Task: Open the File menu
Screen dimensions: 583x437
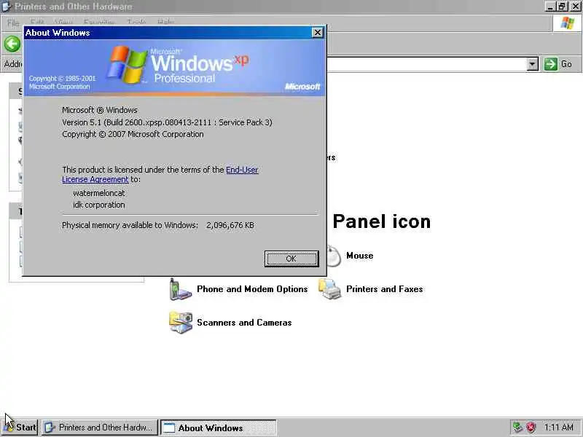Action: click(x=13, y=23)
